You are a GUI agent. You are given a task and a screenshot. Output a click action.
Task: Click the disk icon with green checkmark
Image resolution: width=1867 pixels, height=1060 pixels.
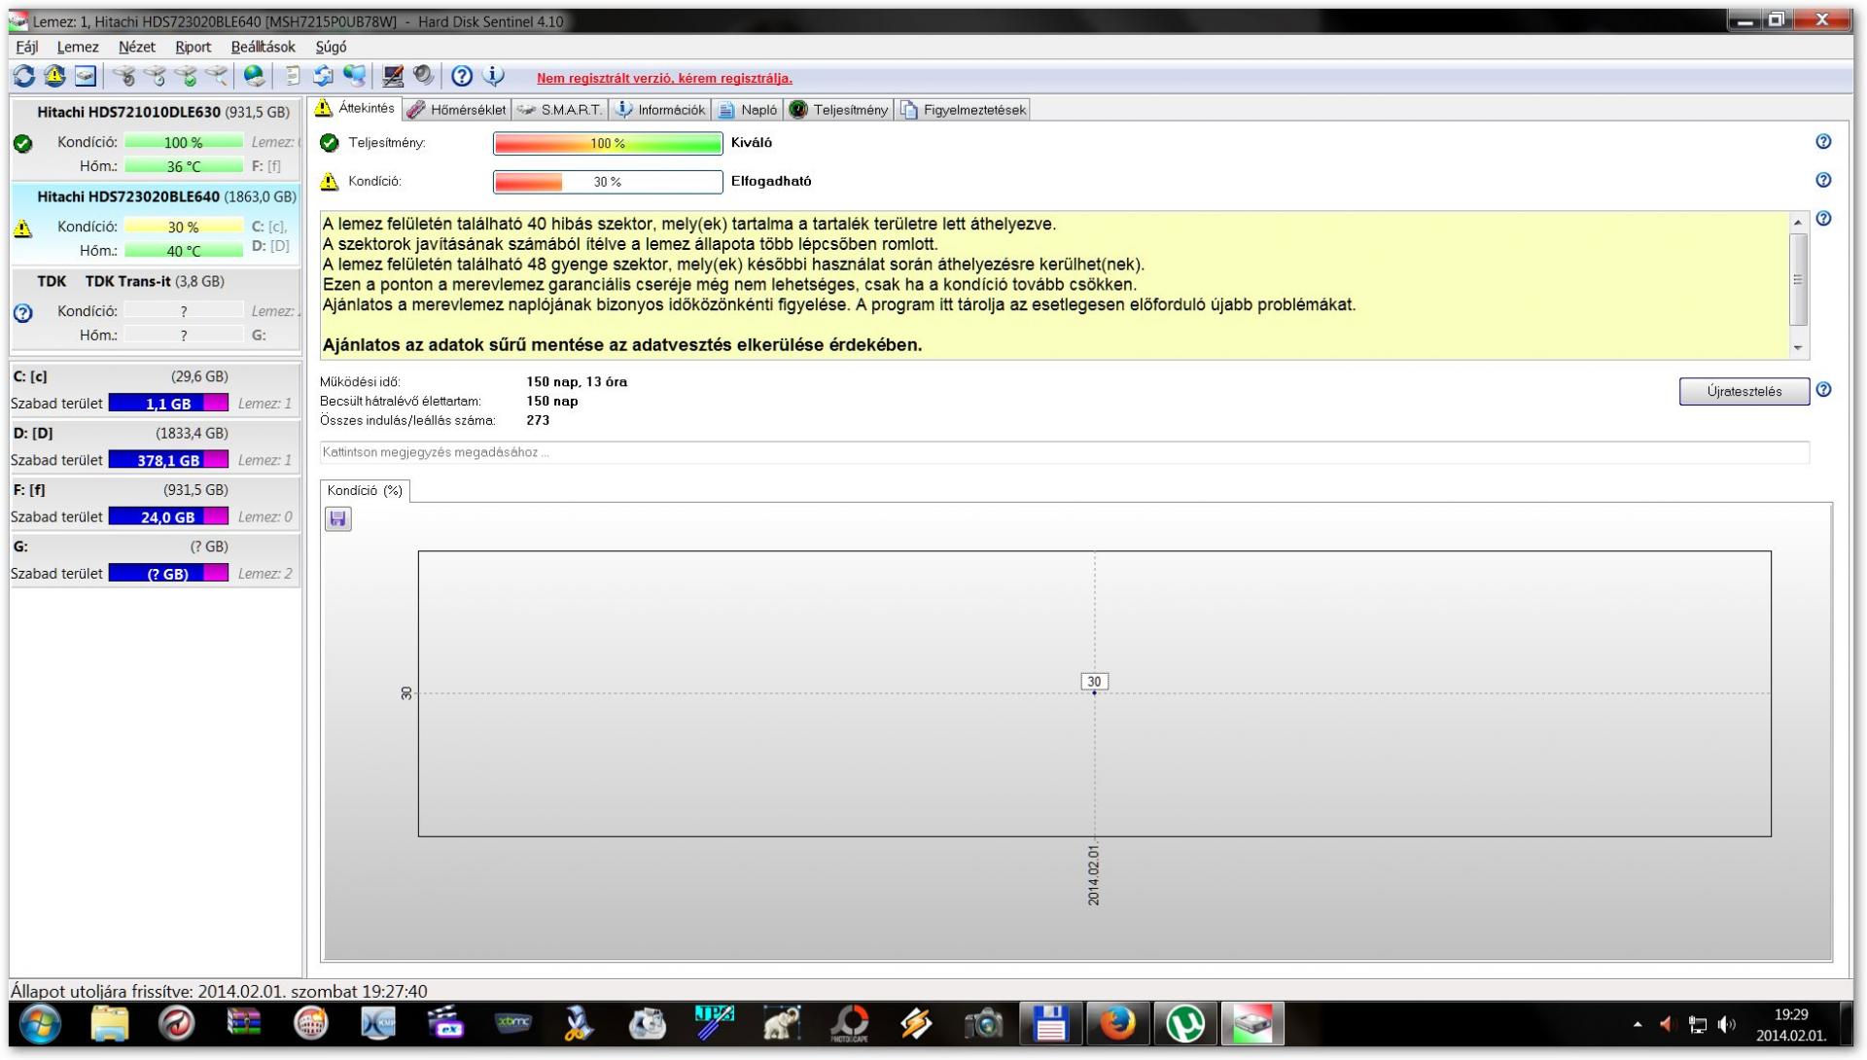pyautogui.click(x=186, y=76)
